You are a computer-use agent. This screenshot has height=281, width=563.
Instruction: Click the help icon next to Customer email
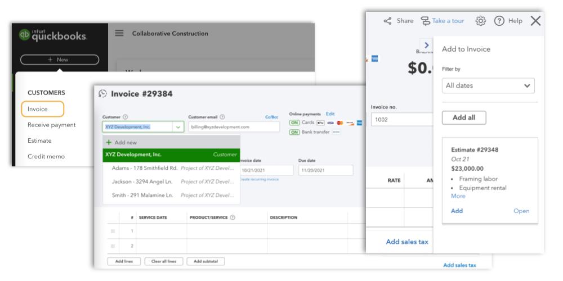click(x=222, y=117)
